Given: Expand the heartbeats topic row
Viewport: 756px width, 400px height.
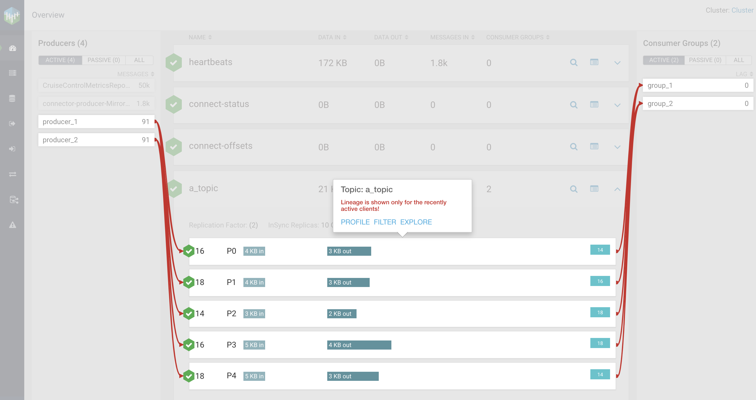Looking at the screenshot, I should tap(617, 62).
